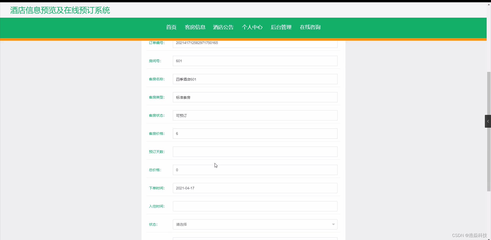491x240 pixels.
Task: Open the 客房信息 navigation menu item
Action: 195,27
